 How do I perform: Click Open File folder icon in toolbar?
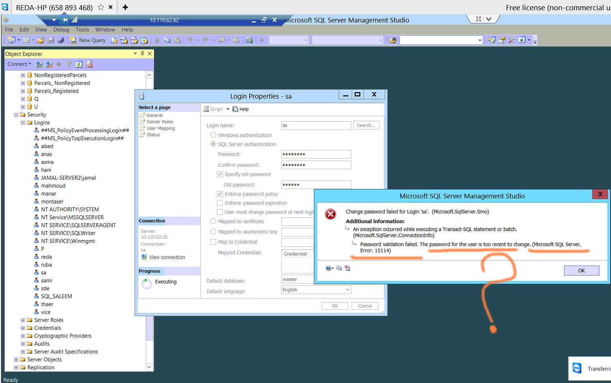[x=41, y=40]
